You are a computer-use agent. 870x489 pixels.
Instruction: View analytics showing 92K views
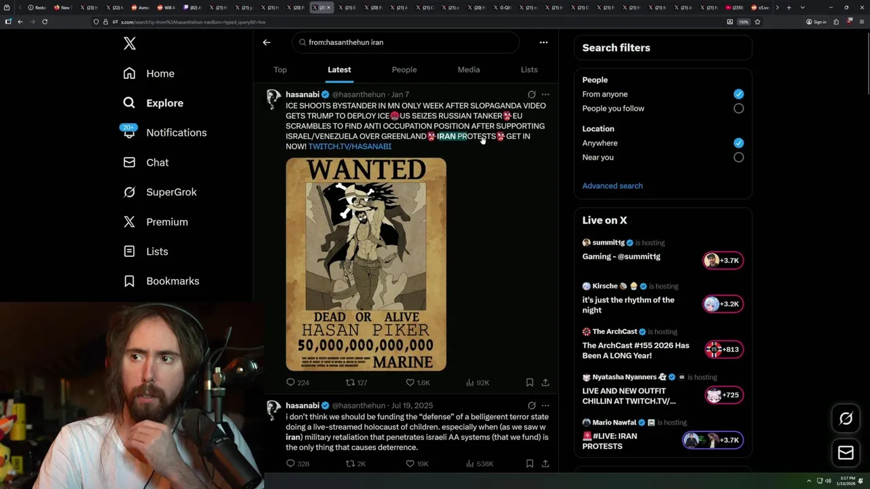477,382
